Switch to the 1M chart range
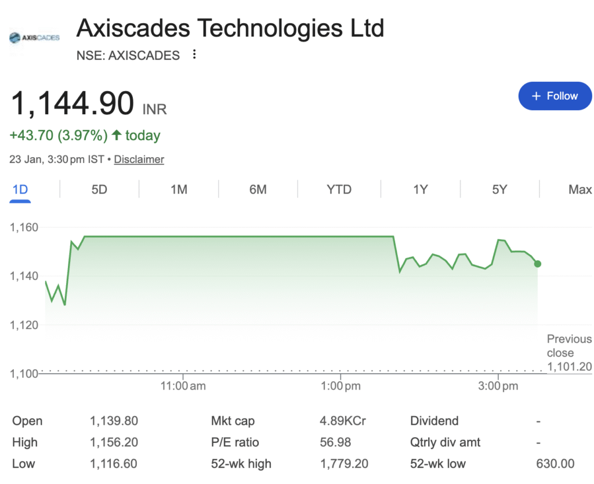 pos(179,190)
